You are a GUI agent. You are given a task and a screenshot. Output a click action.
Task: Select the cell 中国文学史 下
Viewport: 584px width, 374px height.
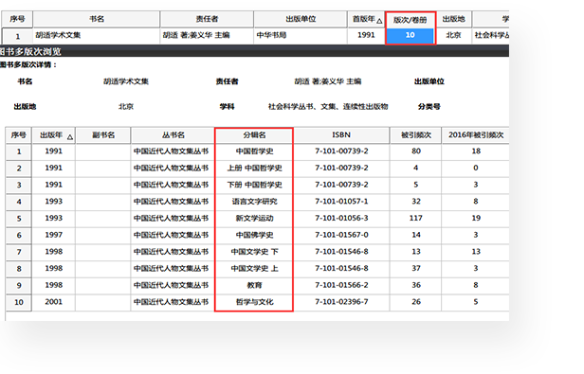(x=254, y=252)
